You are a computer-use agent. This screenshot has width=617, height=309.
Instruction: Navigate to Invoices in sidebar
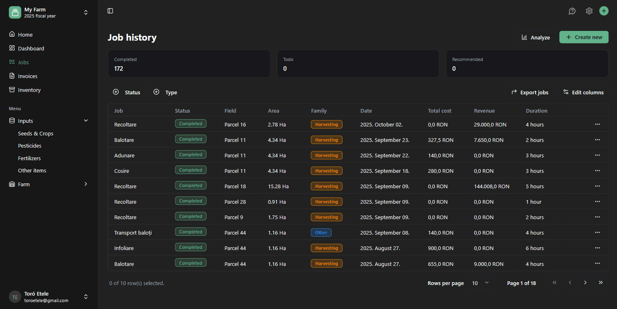point(28,76)
